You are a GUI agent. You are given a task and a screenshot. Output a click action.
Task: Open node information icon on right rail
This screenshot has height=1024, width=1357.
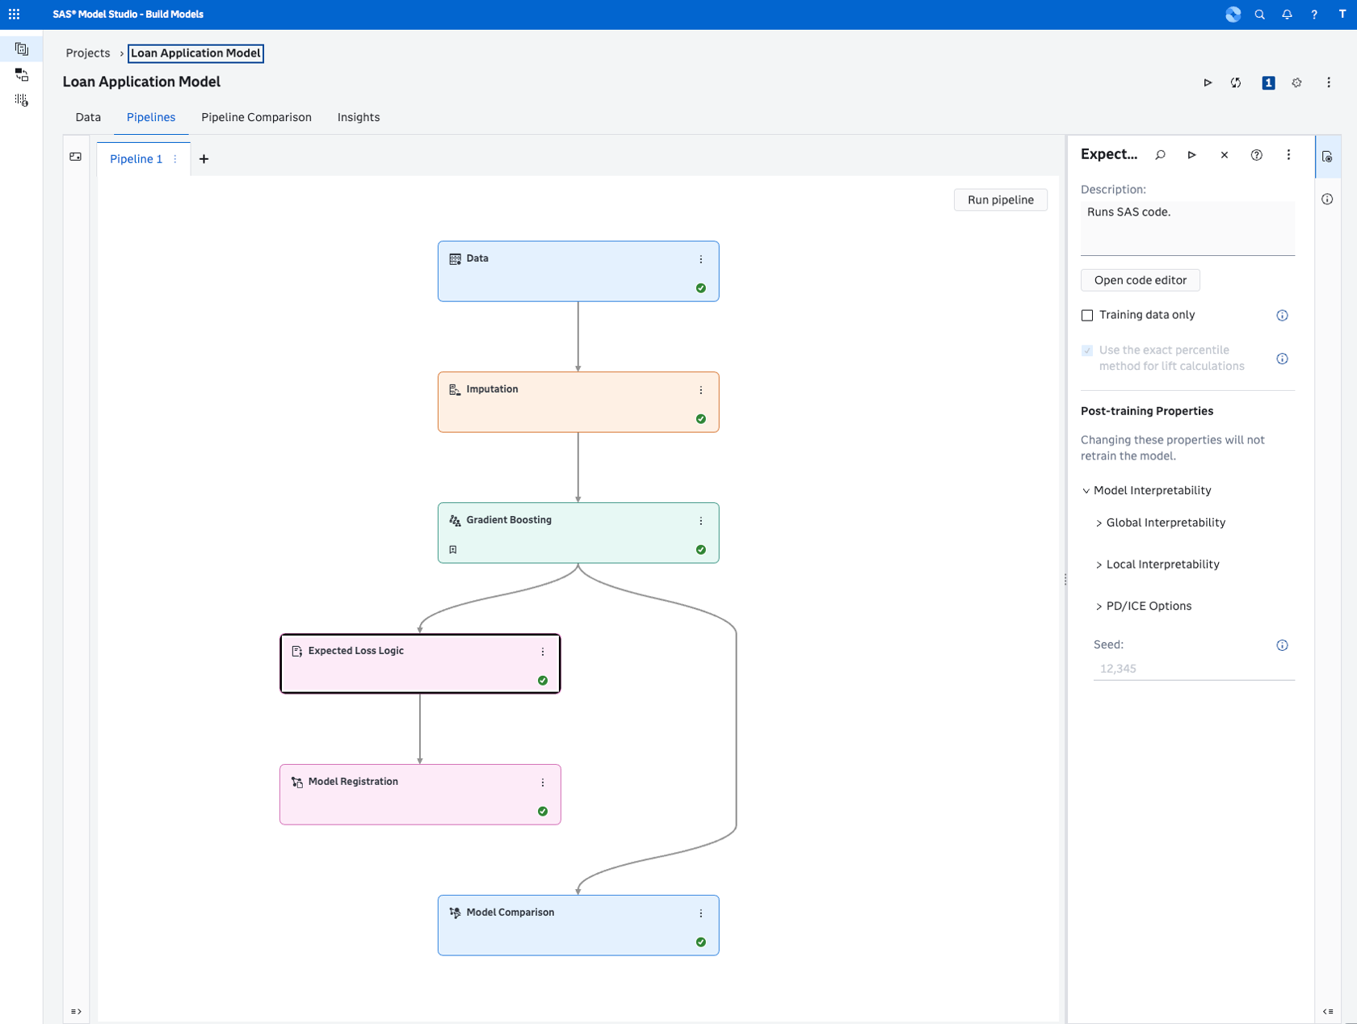pos(1327,199)
